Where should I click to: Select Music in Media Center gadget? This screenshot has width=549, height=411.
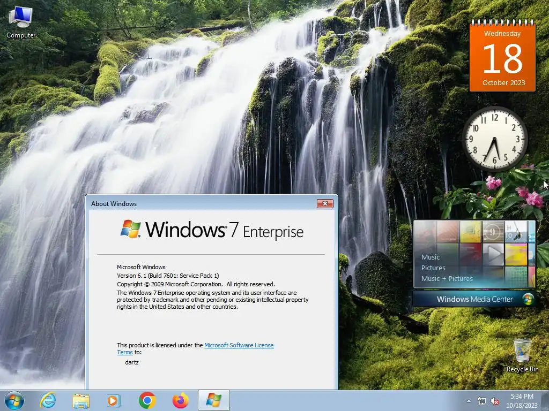(x=431, y=257)
